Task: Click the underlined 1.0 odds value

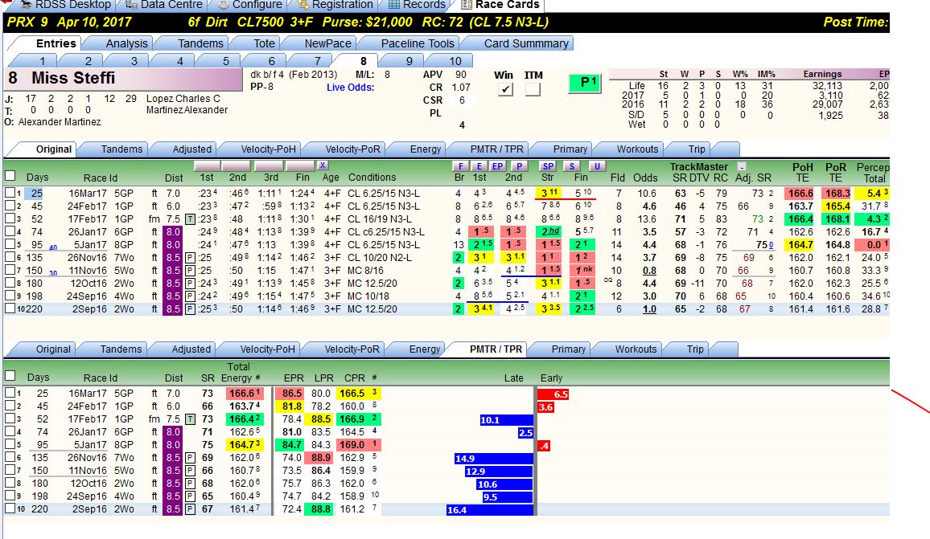Action: [x=649, y=309]
